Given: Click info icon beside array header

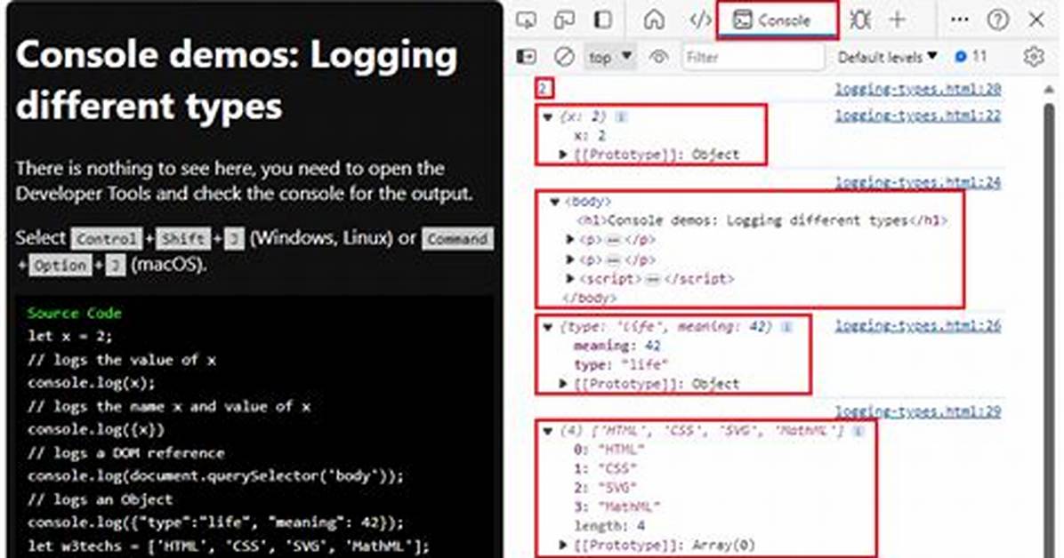Looking at the screenshot, I should [x=858, y=431].
